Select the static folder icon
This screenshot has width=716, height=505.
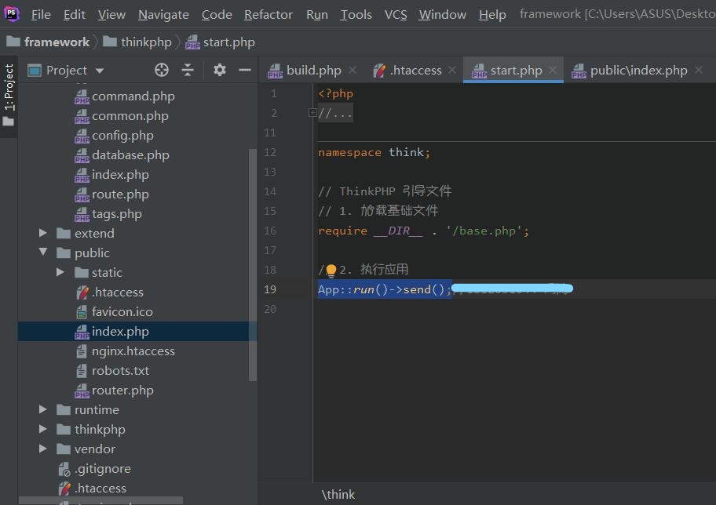[x=82, y=273]
